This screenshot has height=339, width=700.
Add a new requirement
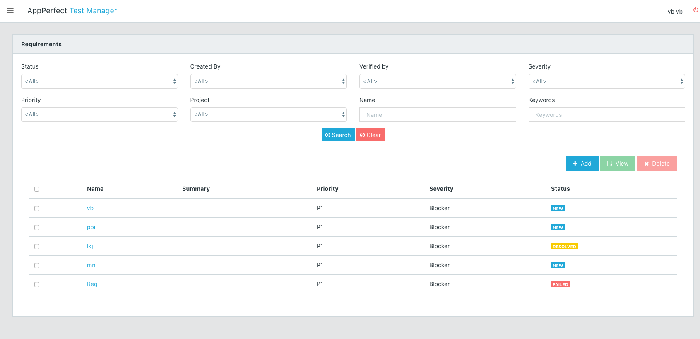coord(582,164)
